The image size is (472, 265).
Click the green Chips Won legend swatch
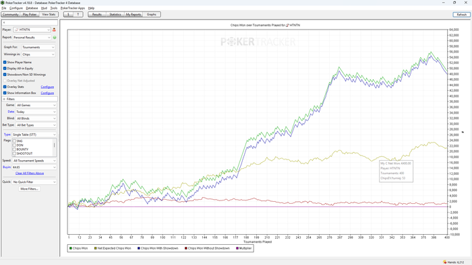pos(71,248)
